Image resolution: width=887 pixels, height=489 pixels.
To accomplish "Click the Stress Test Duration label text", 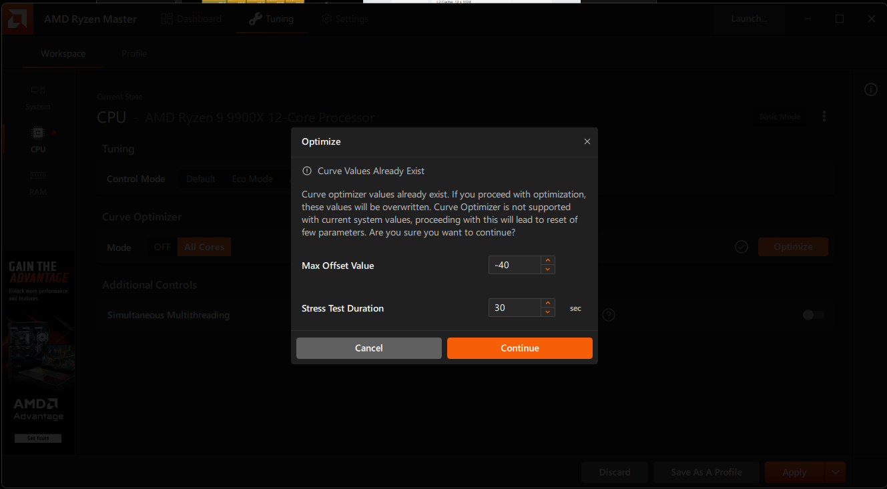I will coord(343,308).
